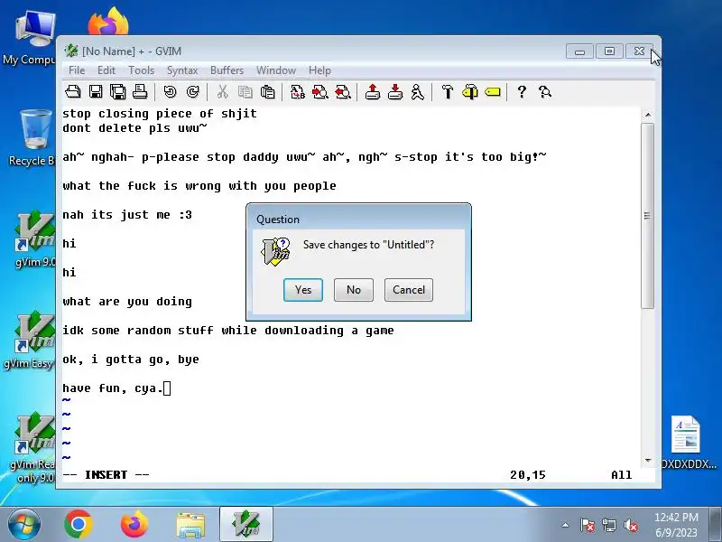Click the Copy toolbar icon
The image size is (722, 542).
(245, 92)
